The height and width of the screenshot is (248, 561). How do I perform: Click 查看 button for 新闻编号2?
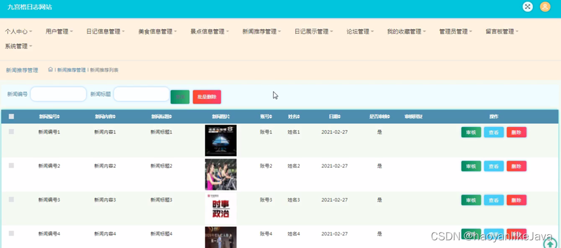point(494,166)
